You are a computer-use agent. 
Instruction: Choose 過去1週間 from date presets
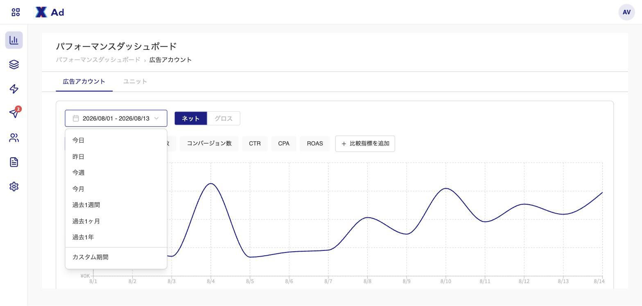click(116, 205)
